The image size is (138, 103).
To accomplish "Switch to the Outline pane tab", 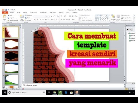I will [x=13, y=25].
